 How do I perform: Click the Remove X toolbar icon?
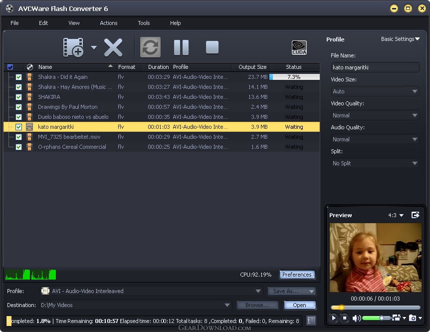[113, 47]
